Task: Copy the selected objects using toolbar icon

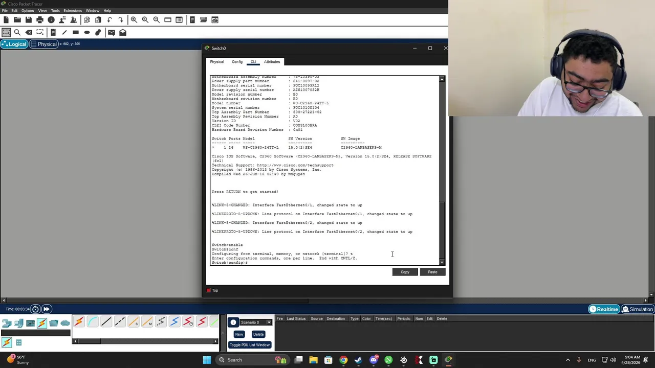Action: click(x=86, y=20)
